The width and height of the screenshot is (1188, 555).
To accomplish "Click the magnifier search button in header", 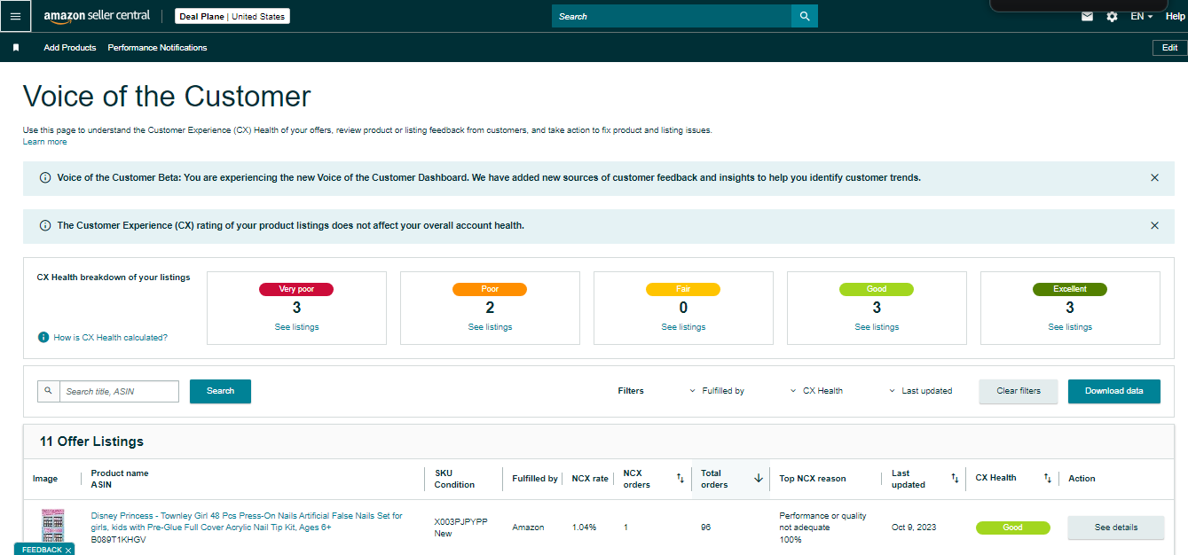I will click(805, 16).
